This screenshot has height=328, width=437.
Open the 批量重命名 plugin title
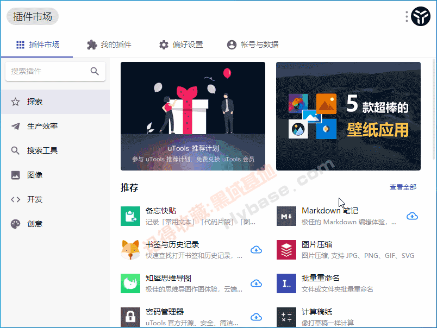tap(321, 278)
